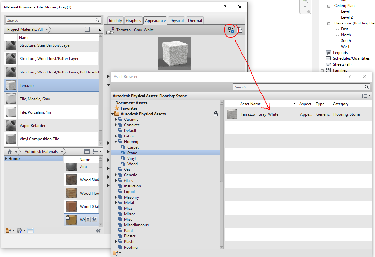Viewport: 375px width, 257px height.
Task: Select the Vapor Retarder material
Action: coord(51,125)
